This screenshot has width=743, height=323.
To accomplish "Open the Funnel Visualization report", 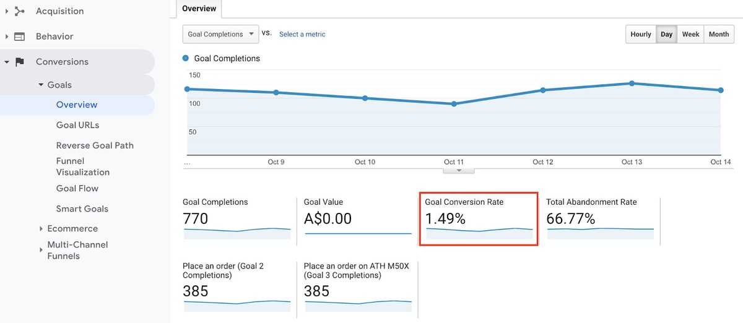I will pyautogui.click(x=83, y=166).
